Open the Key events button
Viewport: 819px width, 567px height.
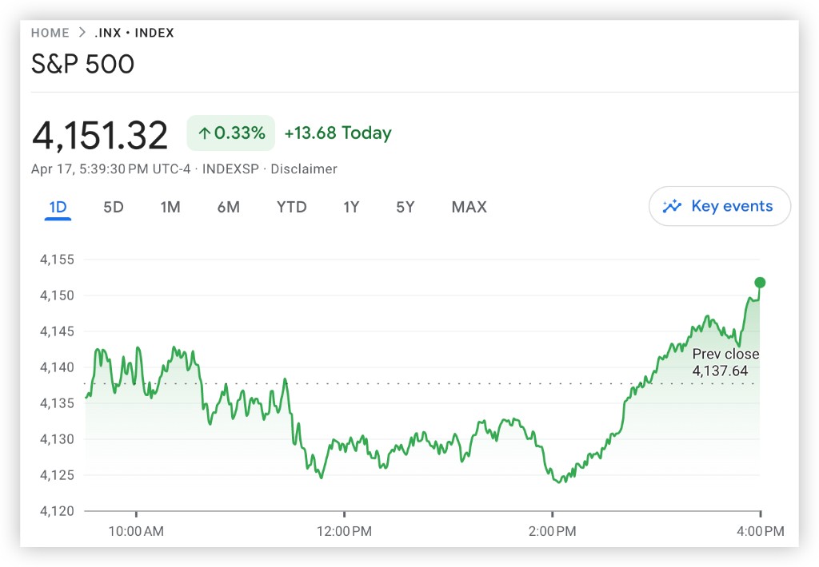click(x=720, y=207)
